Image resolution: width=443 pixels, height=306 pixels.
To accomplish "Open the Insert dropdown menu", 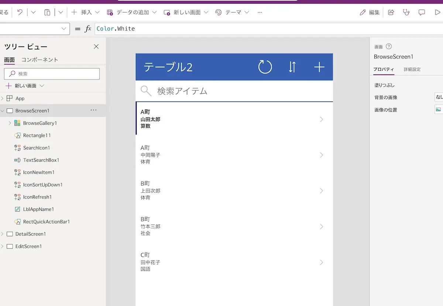I will point(85,12).
